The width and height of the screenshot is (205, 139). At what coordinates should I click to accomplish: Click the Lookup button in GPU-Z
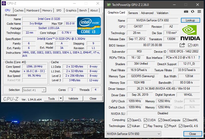[190, 20]
